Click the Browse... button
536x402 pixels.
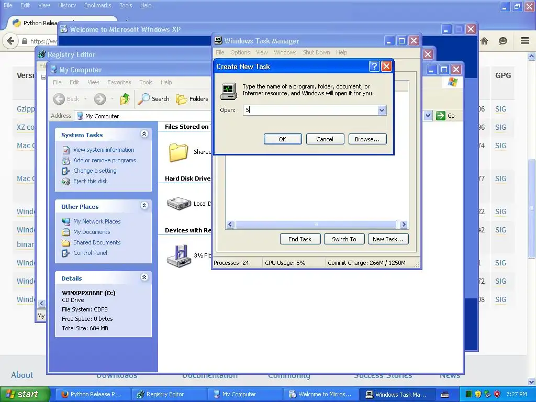pos(367,139)
